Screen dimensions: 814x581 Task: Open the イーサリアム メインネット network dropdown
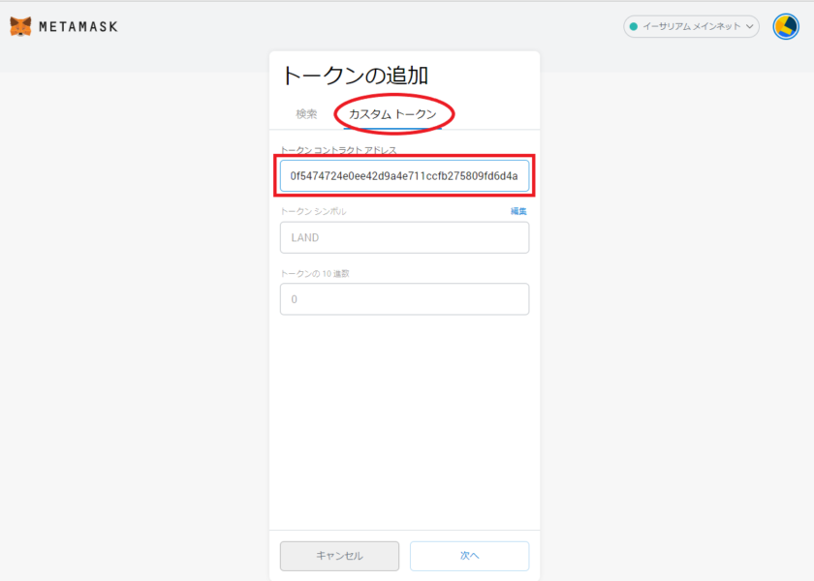(x=691, y=26)
